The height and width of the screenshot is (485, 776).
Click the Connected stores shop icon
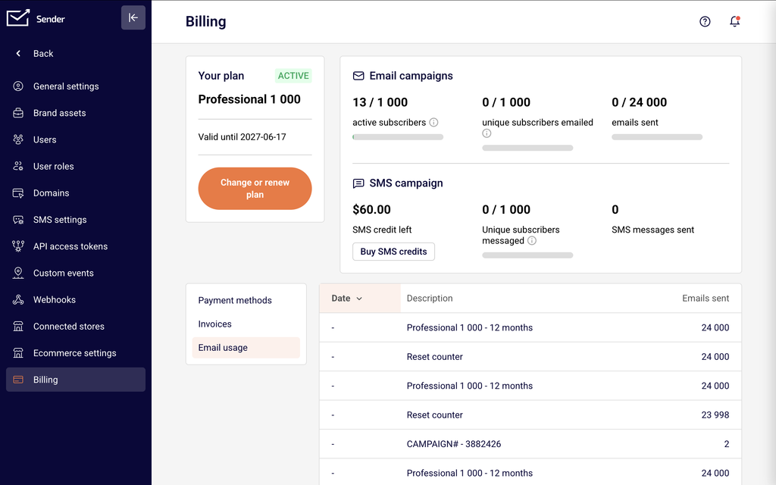click(x=18, y=326)
